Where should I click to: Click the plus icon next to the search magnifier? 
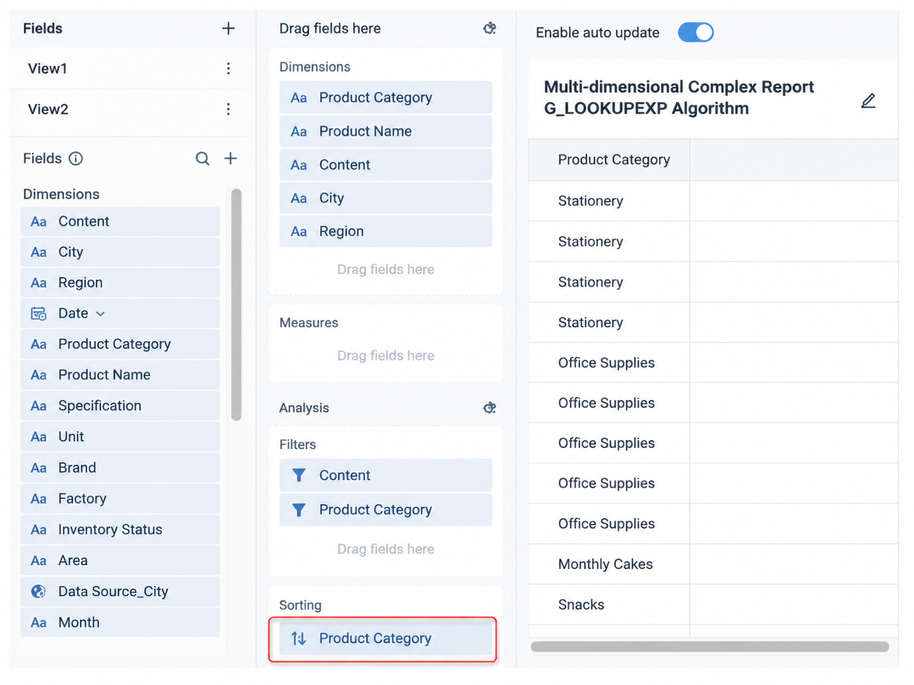point(230,158)
